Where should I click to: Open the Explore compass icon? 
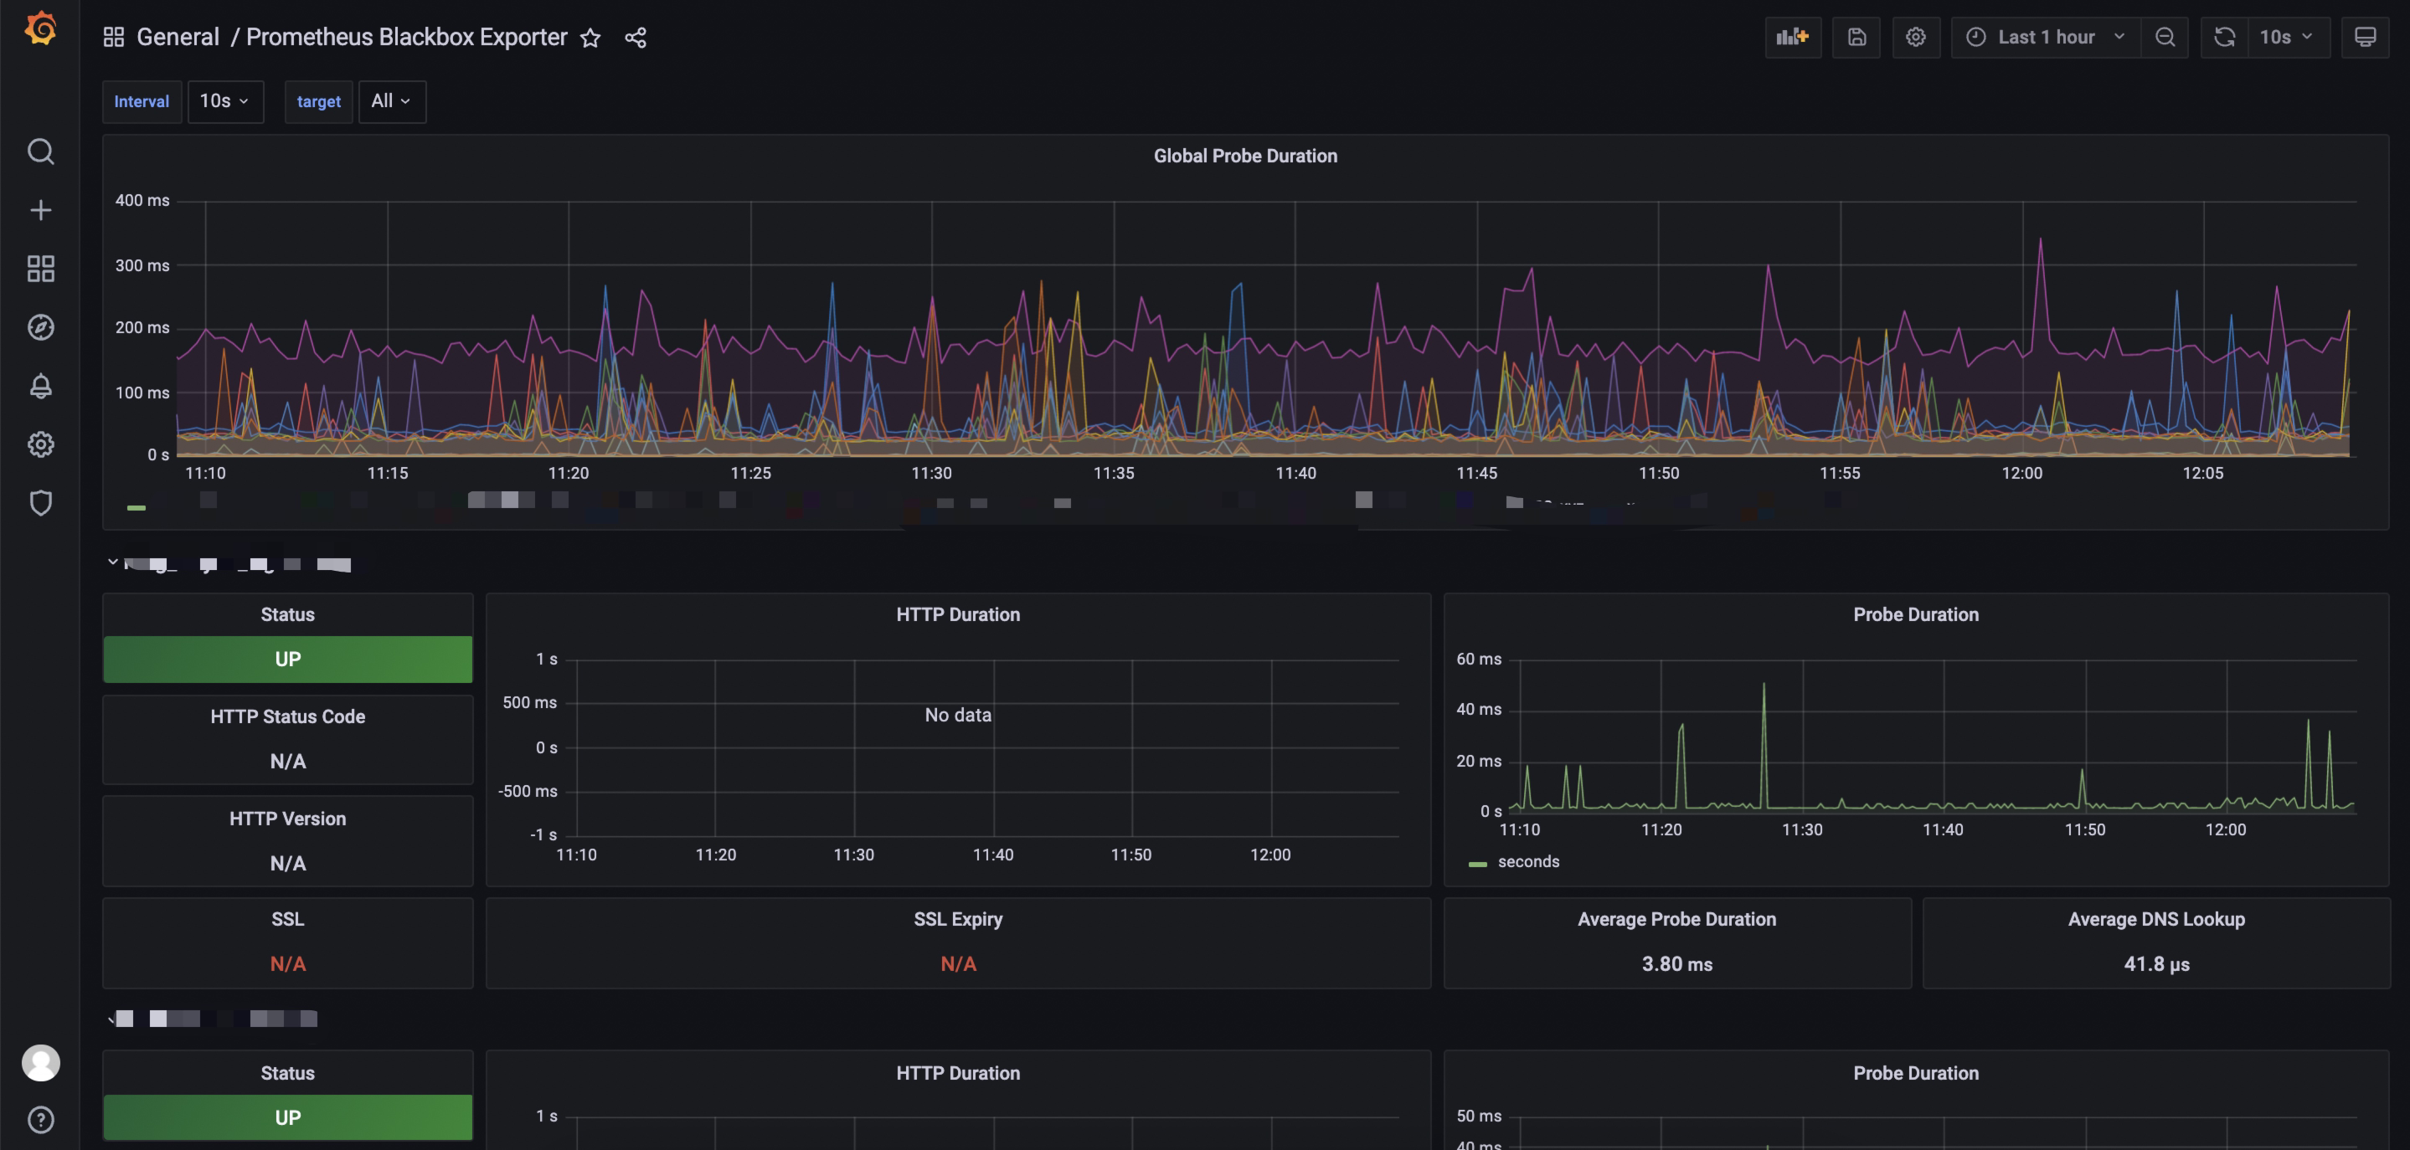[x=40, y=327]
